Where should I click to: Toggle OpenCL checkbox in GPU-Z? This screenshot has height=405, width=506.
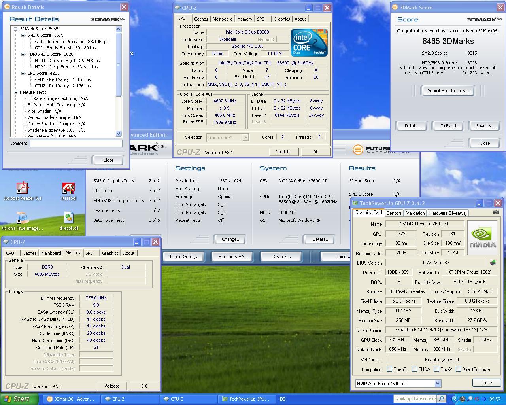click(389, 369)
